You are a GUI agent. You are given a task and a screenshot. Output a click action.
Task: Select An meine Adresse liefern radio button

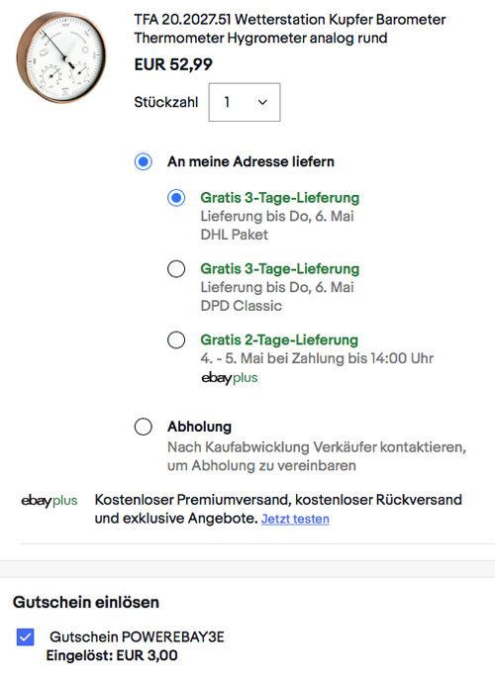click(x=144, y=161)
